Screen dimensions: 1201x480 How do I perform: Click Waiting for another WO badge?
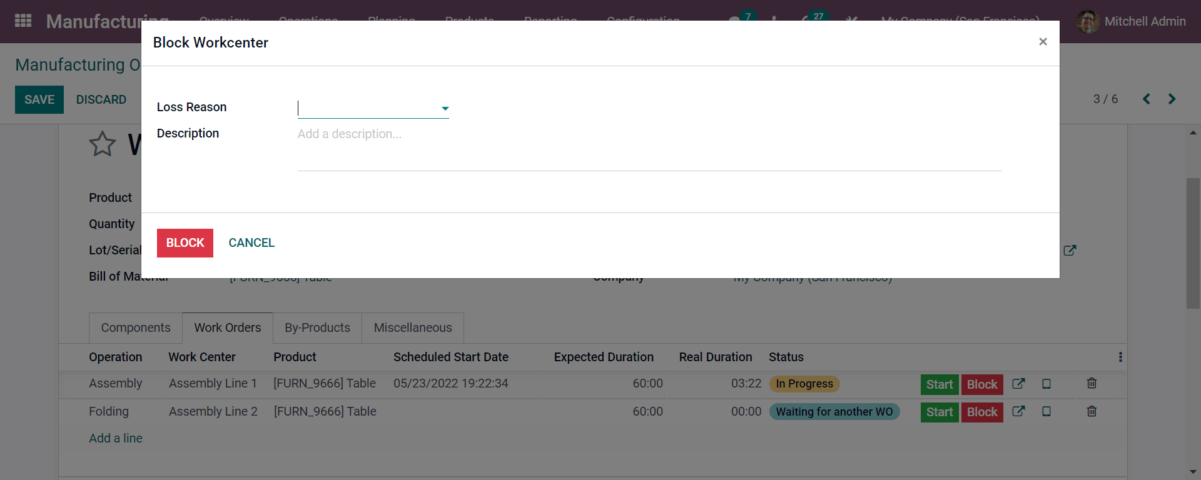834,412
